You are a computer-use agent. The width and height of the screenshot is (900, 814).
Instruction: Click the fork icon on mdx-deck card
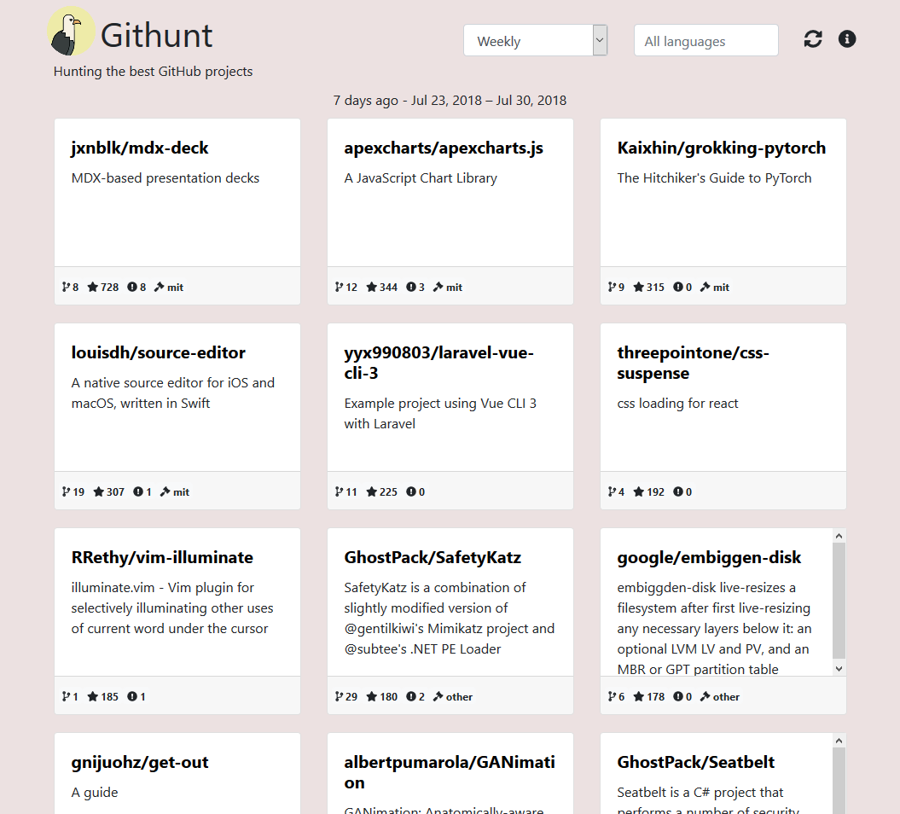[66, 287]
